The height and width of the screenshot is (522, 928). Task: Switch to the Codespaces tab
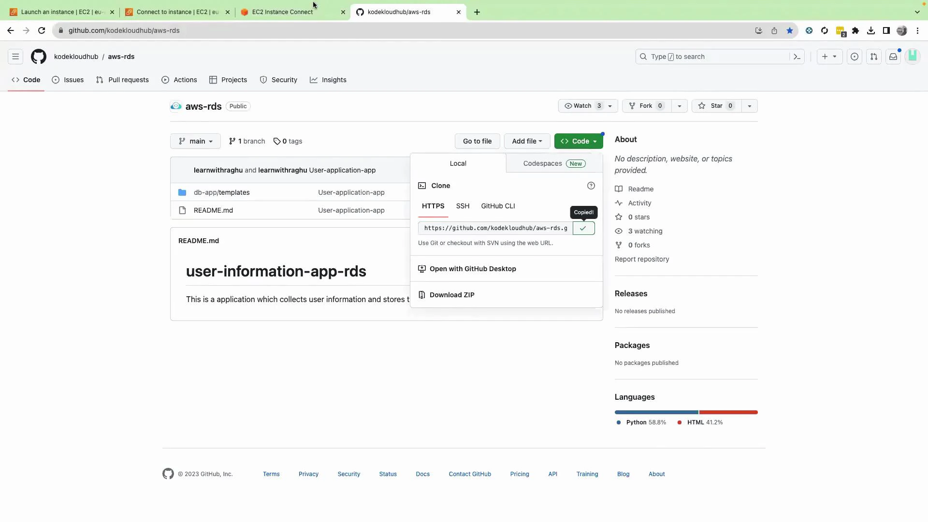click(542, 163)
